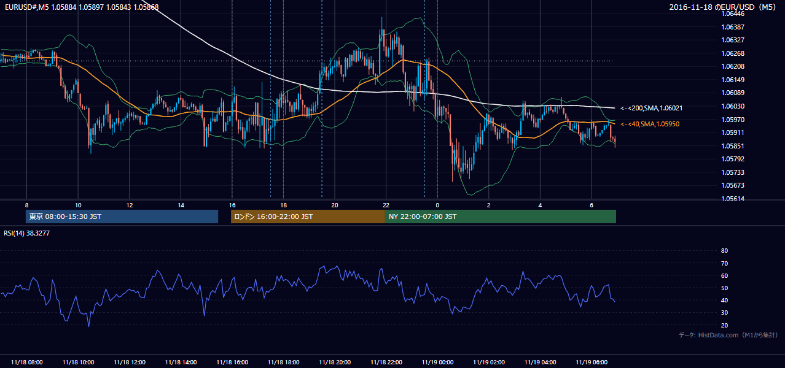The image size is (785, 368).
Task: Select the 40 SMA label 1.05950
Action: 650,124
